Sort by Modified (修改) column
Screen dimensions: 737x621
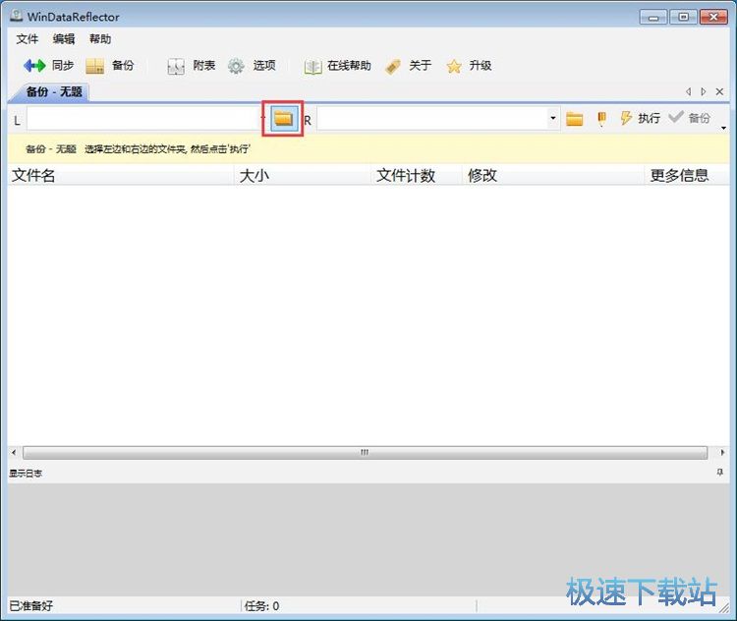553,175
